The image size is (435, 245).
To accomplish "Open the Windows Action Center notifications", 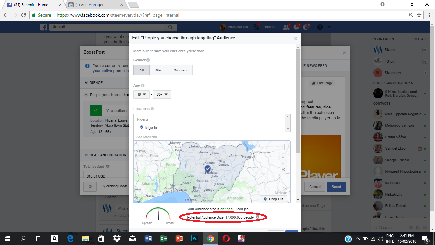I will pyautogui.click(x=425, y=239).
